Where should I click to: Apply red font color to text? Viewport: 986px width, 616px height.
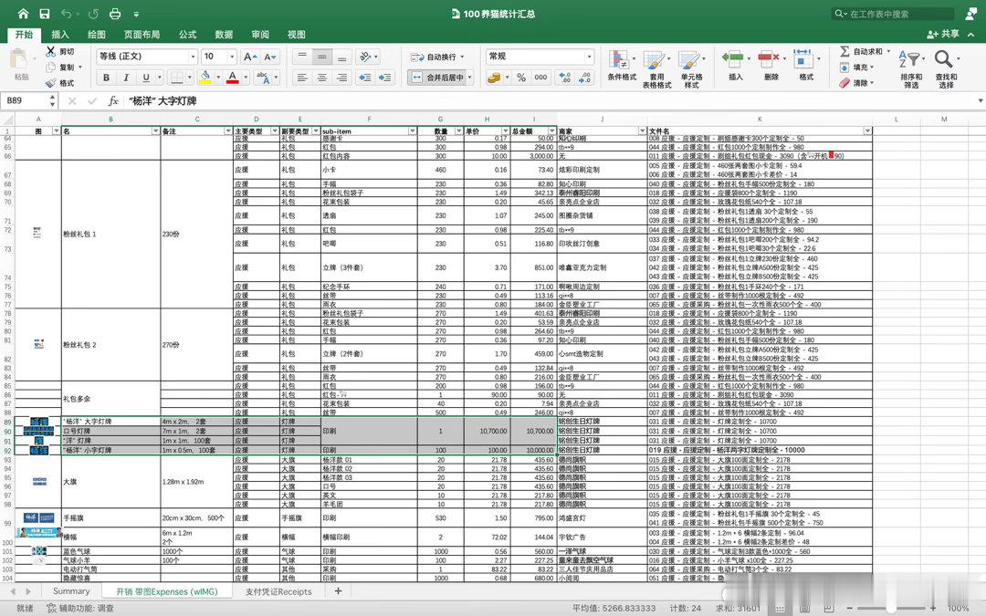click(233, 78)
